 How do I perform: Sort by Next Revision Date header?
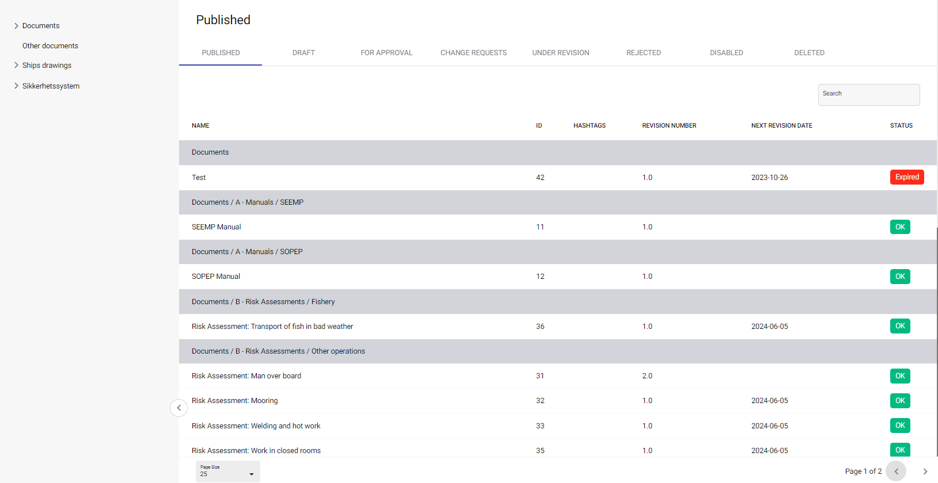[781, 126]
